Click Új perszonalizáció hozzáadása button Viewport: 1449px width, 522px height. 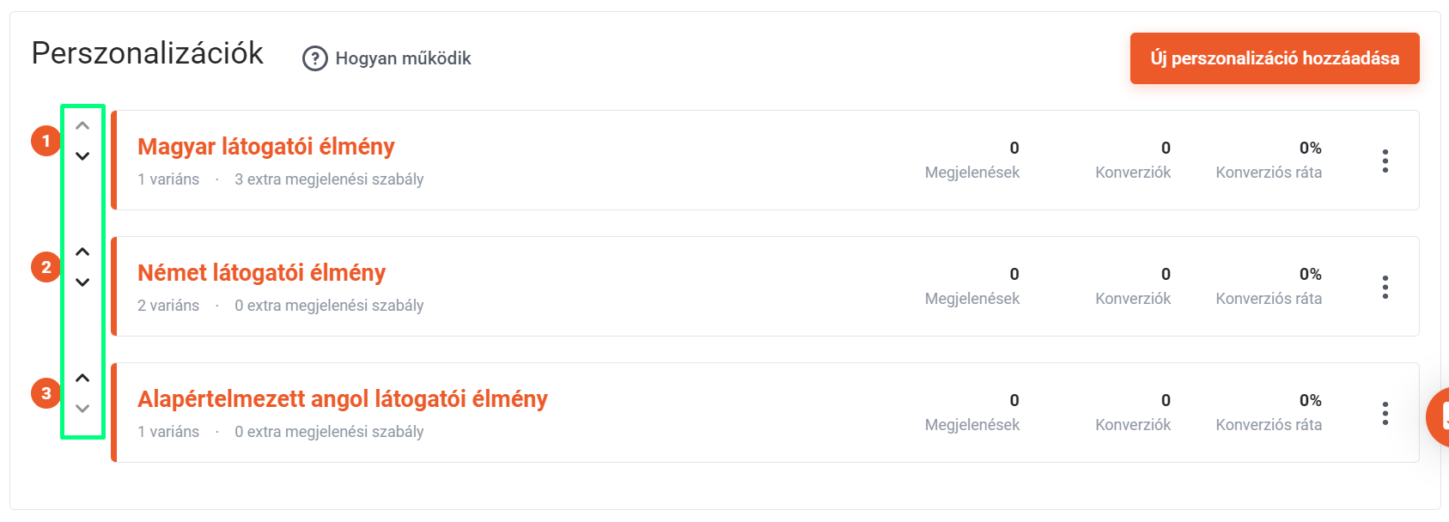point(1275,58)
